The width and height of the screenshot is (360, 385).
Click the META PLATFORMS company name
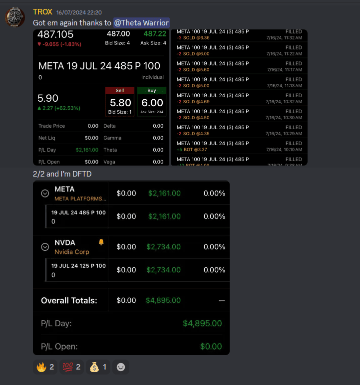point(80,198)
